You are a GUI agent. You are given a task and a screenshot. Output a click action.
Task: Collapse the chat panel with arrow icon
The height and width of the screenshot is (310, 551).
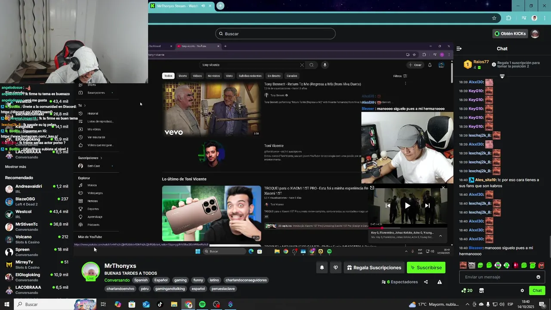pos(459,49)
